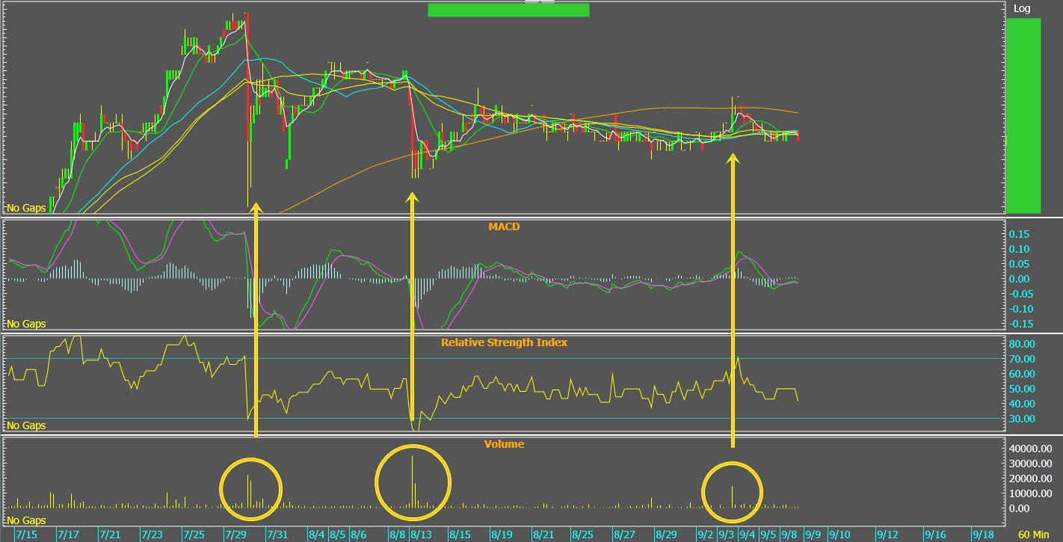This screenshot has height=542, width=1063.
Task: Select the 8/15 date label
Action: (460, 535)
